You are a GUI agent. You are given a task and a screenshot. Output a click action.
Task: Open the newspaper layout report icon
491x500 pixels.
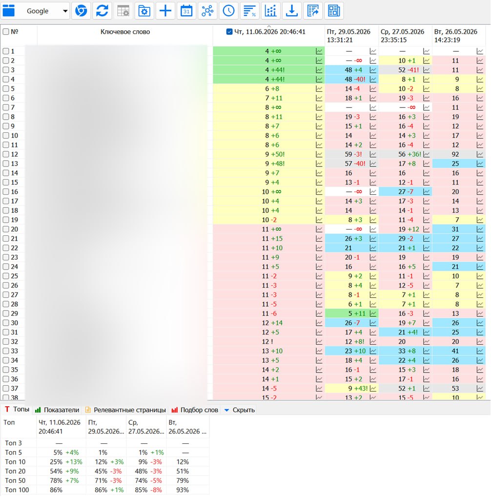pos(333,11)
